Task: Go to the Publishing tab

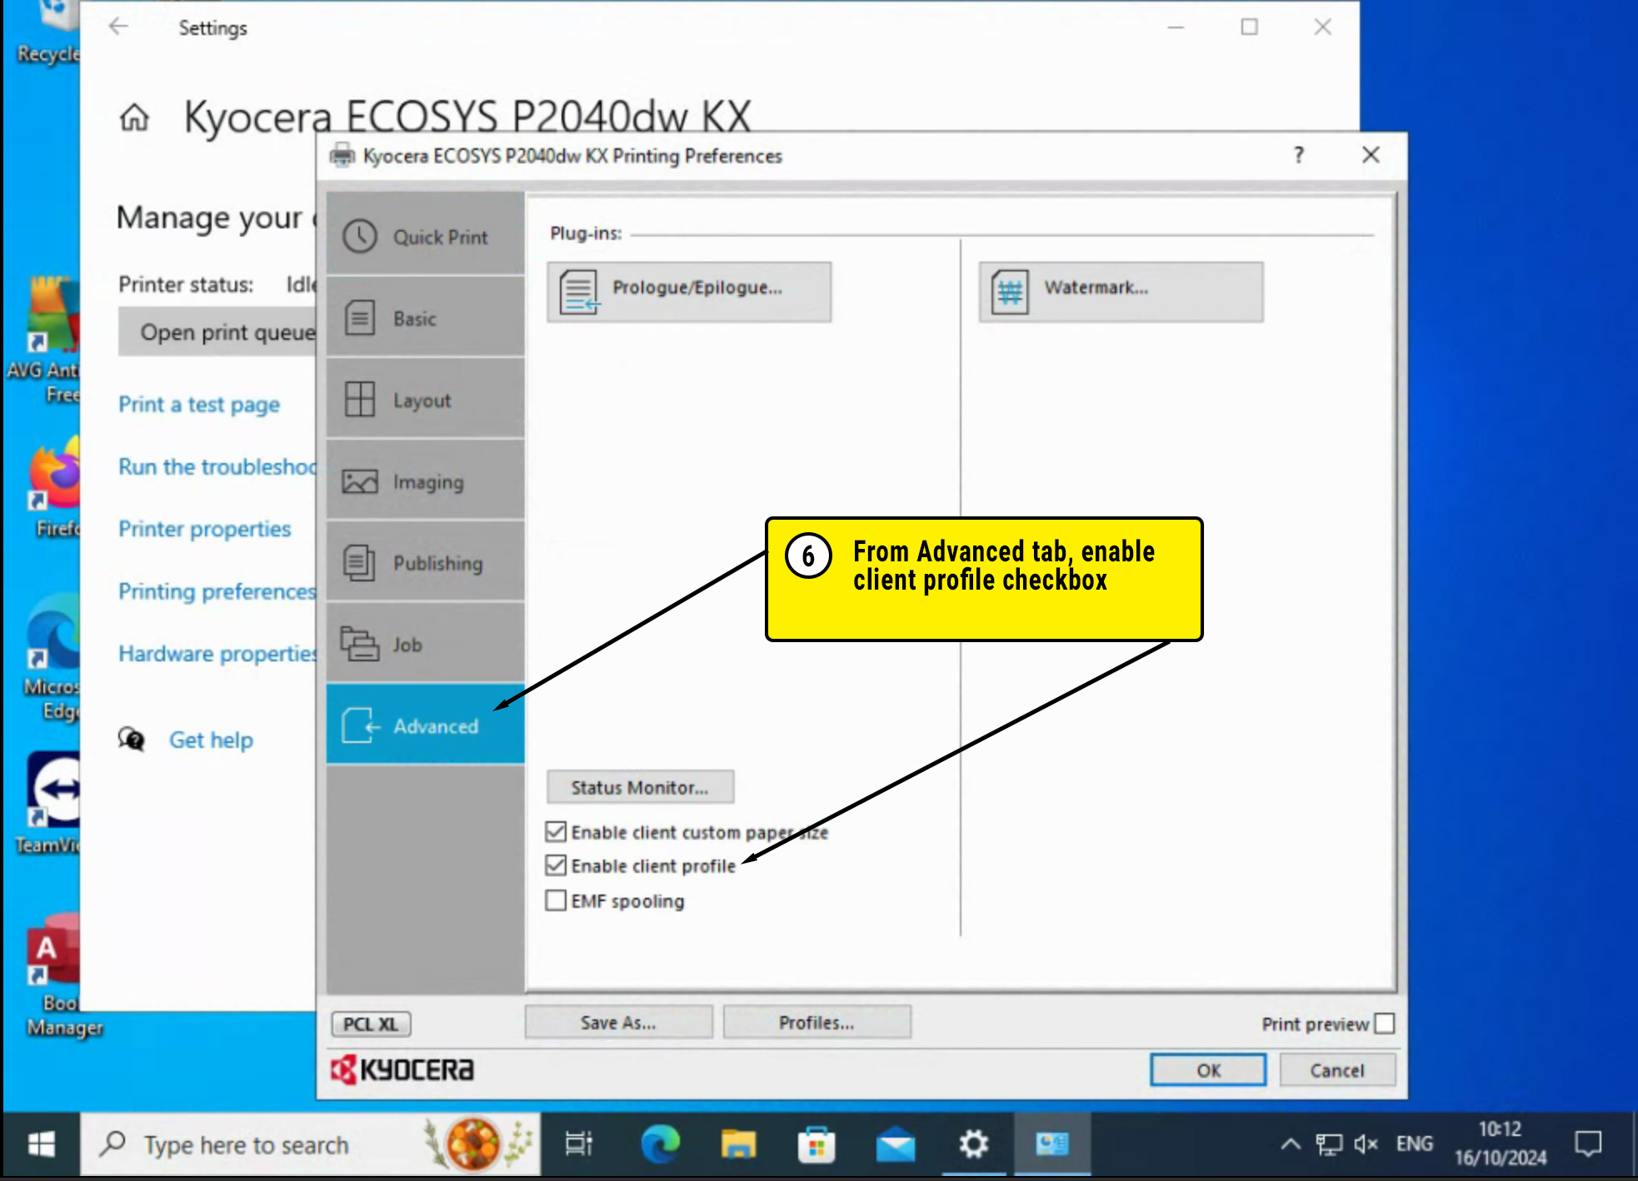Action: (x=425, y=563)
